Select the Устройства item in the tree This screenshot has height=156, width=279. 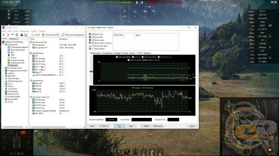click(x=11, y=89)
